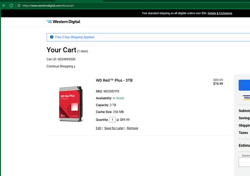Click the Quantity input box
This screenshot has width=250, height=176.
[112, 120]
